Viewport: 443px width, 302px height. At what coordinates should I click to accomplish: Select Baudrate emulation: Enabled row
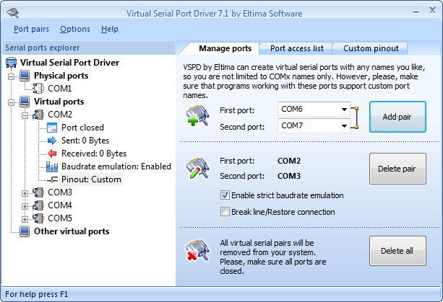[x=116, y=166]
